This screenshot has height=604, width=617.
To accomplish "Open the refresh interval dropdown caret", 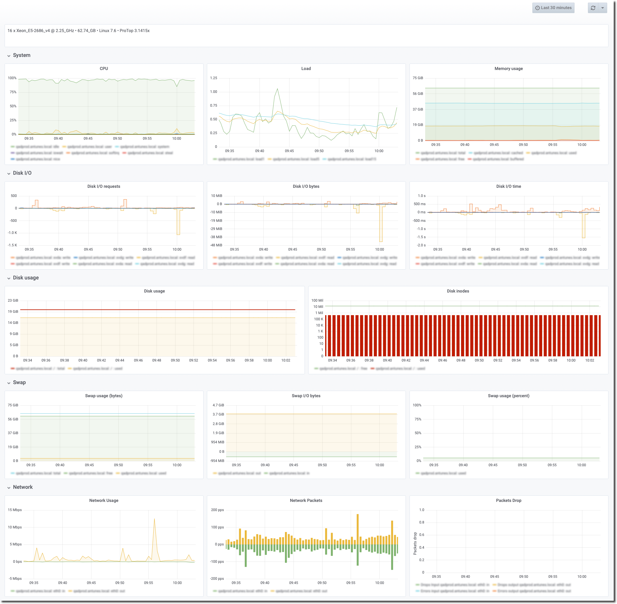I will 603,8.
